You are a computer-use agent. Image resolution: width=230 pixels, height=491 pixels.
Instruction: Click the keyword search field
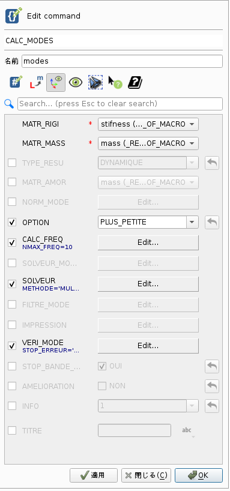(x=120, y=104)
